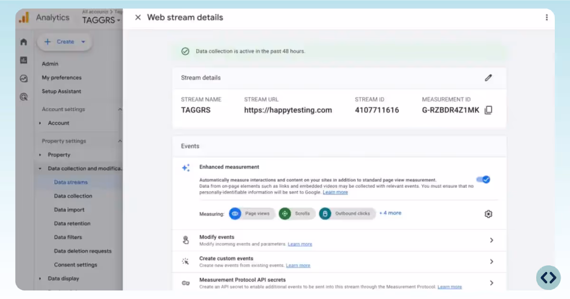The height and width of the screenshot is (299, 570).
Task: Click the Enhanced measurement sparkle icon
Action: click(x=186, y=168)
